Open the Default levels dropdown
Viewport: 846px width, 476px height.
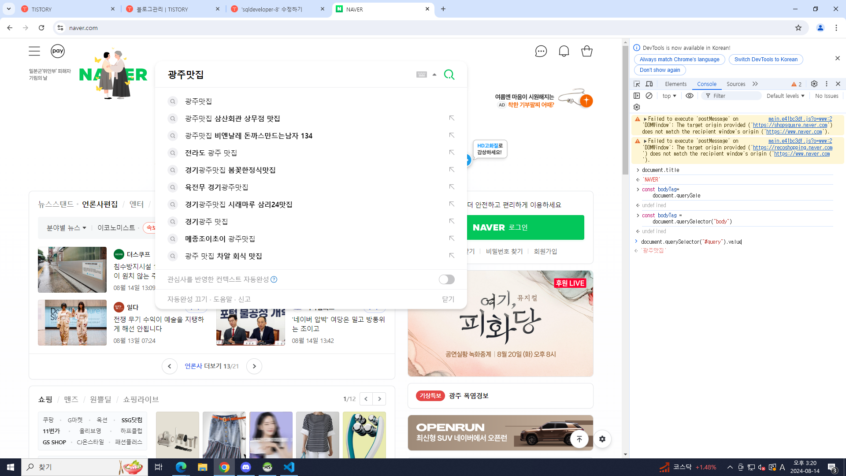tap(785, 96)
